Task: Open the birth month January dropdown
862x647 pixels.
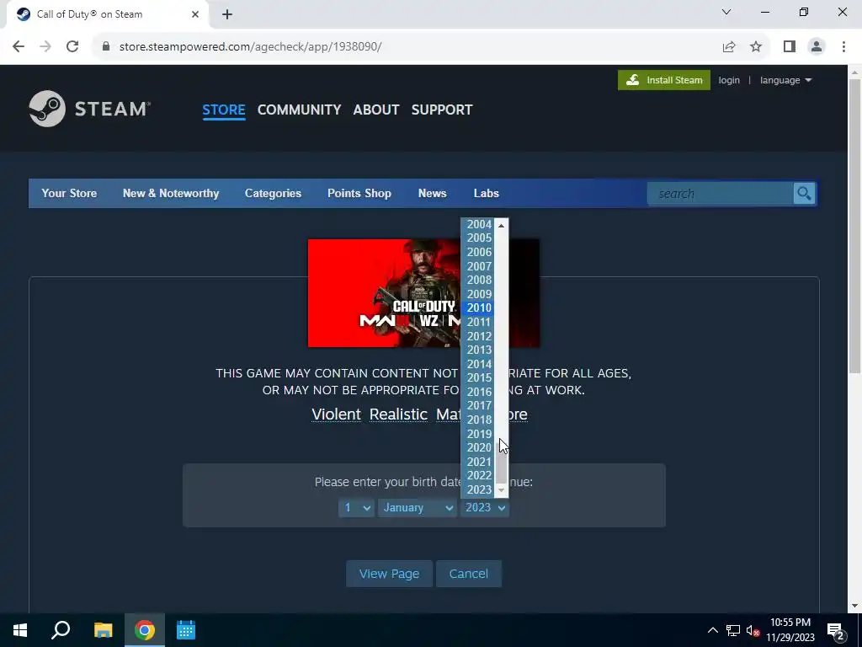Action: pos(417,507)
